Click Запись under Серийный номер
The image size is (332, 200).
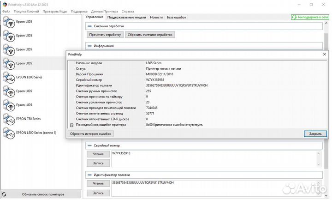(x=98, y=163)
